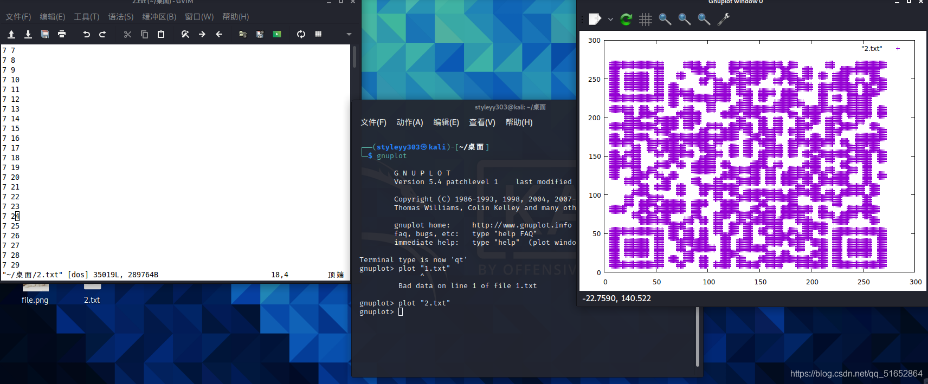928x384 pixels.
Task: Click the Save file icon in GVim toolbar
Action: pyautogui.click(x=28, y=34)
